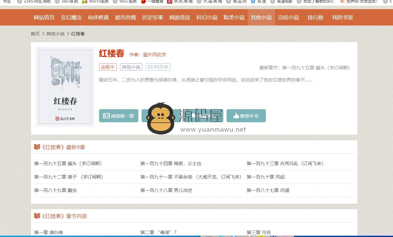The image size is (393, 237).
Task: Open the 网游竞技 category
Action: click(180, 17)
